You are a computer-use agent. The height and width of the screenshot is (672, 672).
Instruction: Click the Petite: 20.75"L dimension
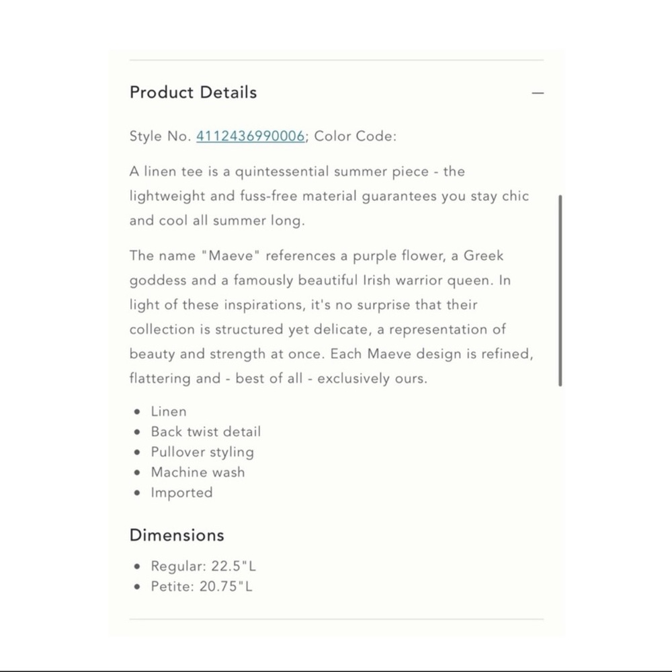click(202, 586)
